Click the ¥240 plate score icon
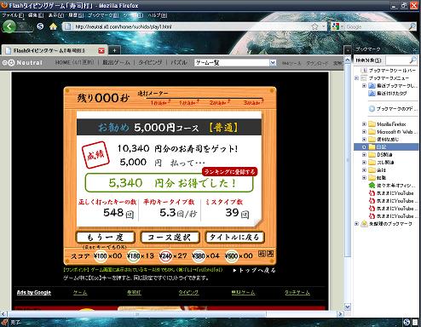This screenshot has width=421, height=327. 165,256
